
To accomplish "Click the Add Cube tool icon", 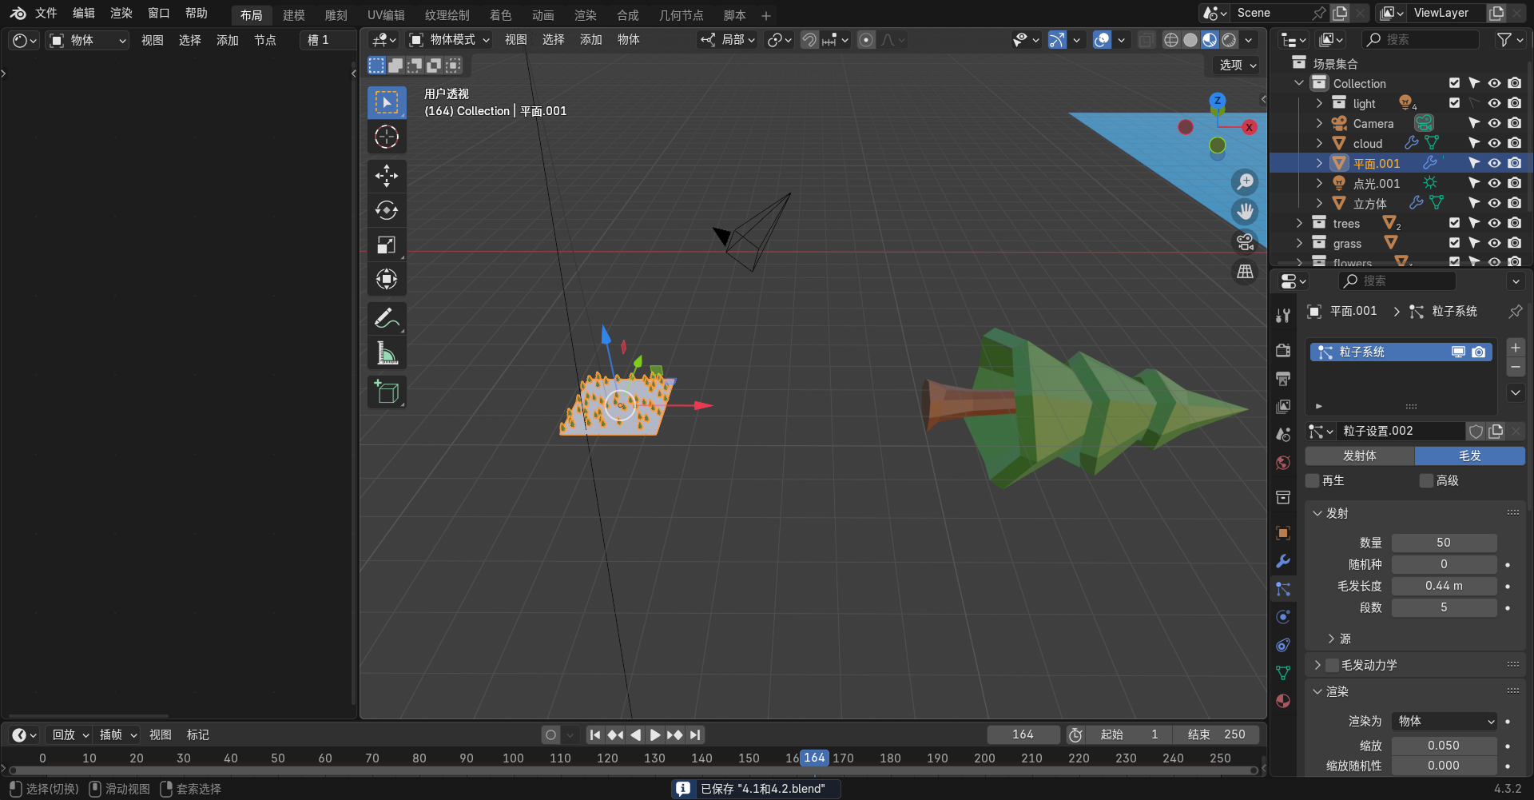I will (387, 392).
